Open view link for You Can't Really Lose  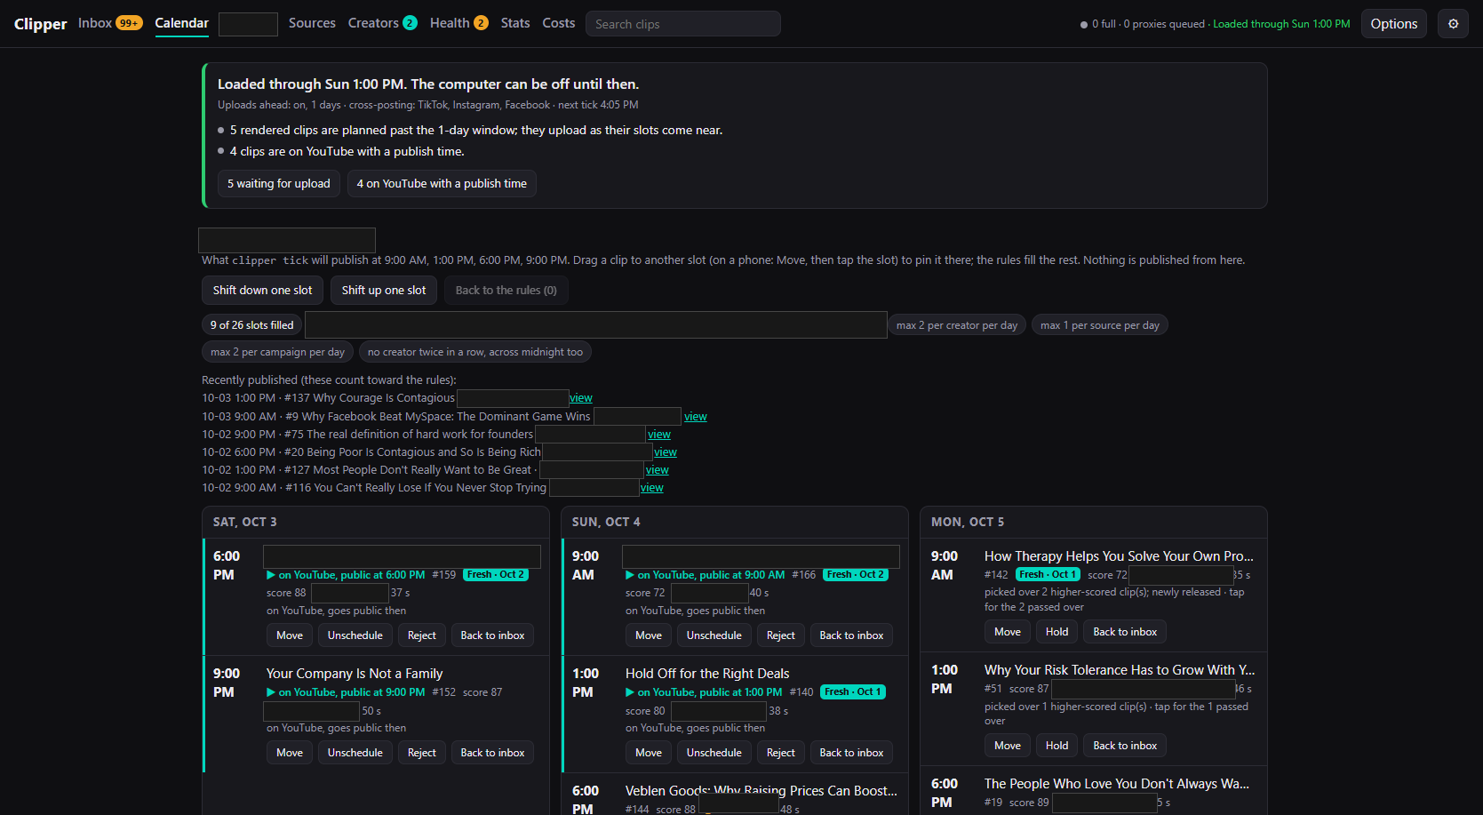pyautogui.click(x=652, y=488)
